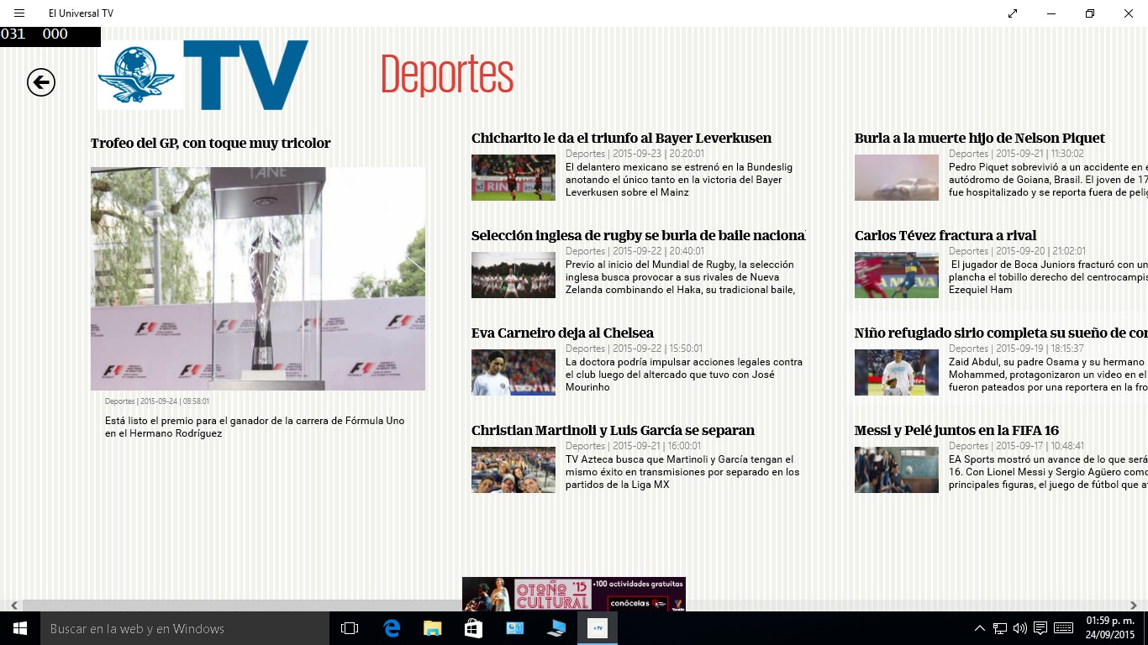Open File Explorer from taskbar

[x=432, y=628]
